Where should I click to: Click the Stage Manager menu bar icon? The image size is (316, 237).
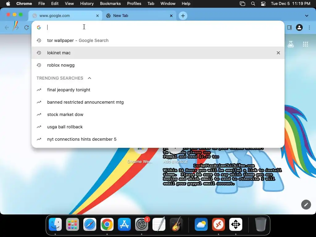(243, 4)
